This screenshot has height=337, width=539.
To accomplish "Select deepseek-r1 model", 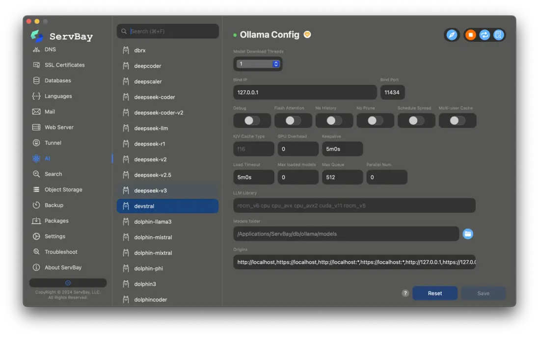I will pos(168,144).
